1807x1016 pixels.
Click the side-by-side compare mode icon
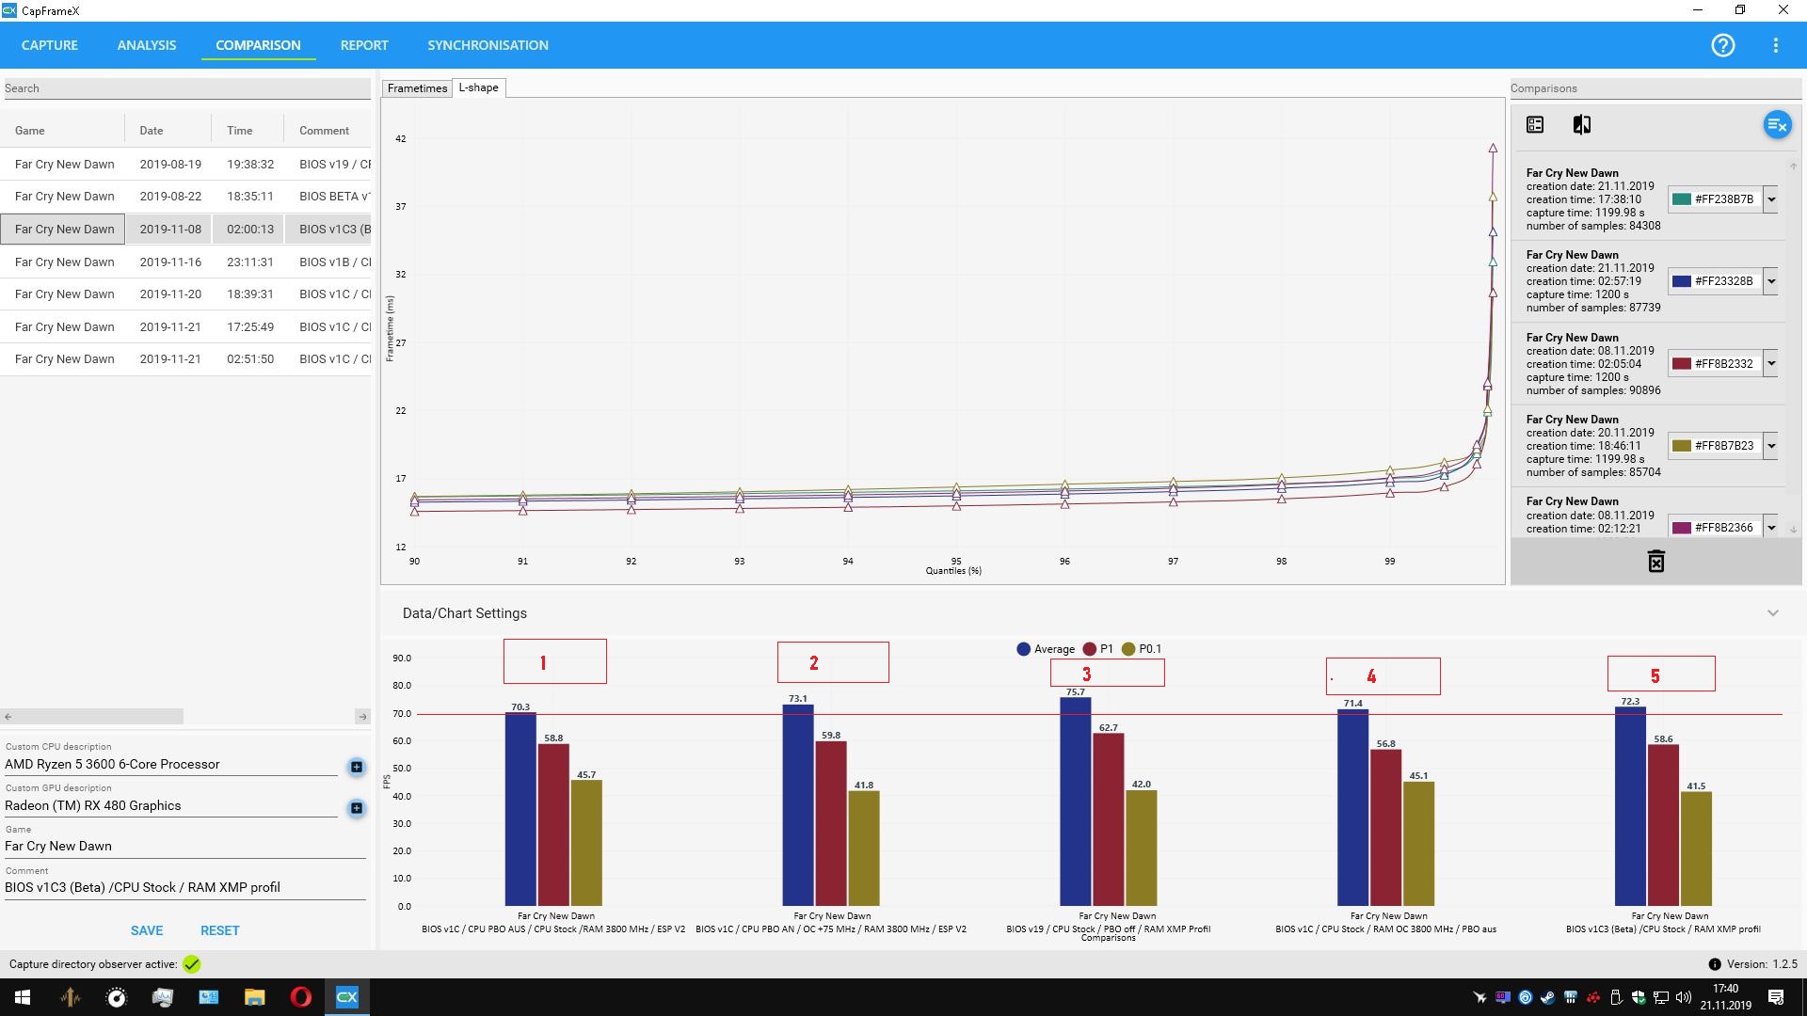click(x=1582, y=125)
